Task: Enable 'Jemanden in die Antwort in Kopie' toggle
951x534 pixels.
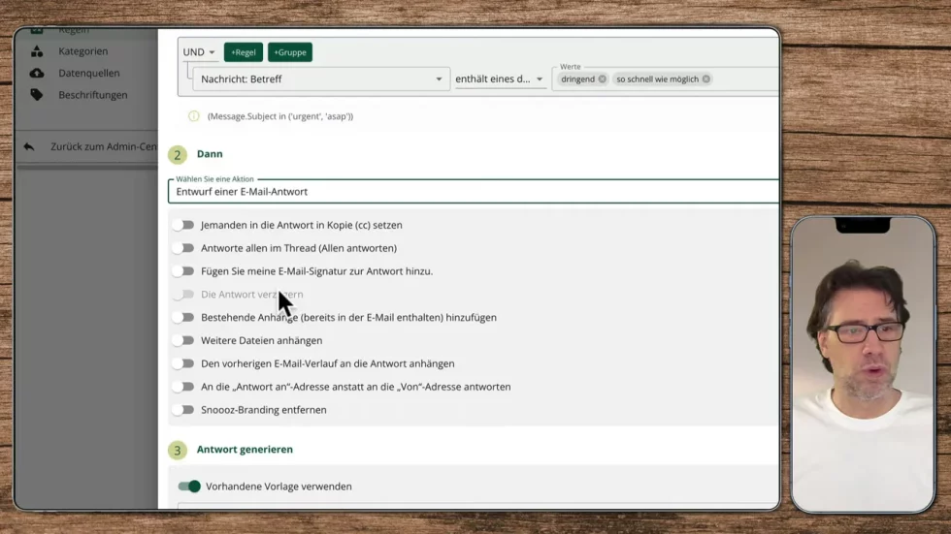Action: point(183,225)
